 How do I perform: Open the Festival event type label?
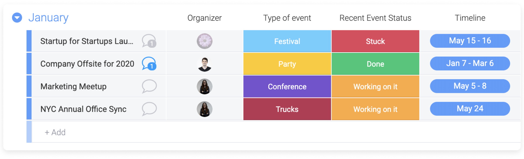click(287, 41)
